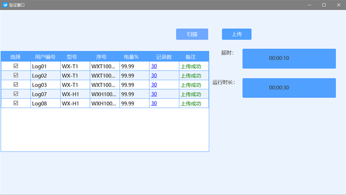
Task: Select the Log03 user number cell
Action: coord(45,85)
